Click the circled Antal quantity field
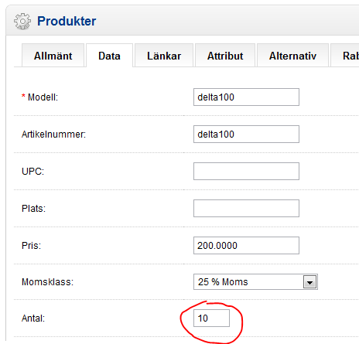The height and width of the screenshot is (344, 359). [x=211, y=318]
